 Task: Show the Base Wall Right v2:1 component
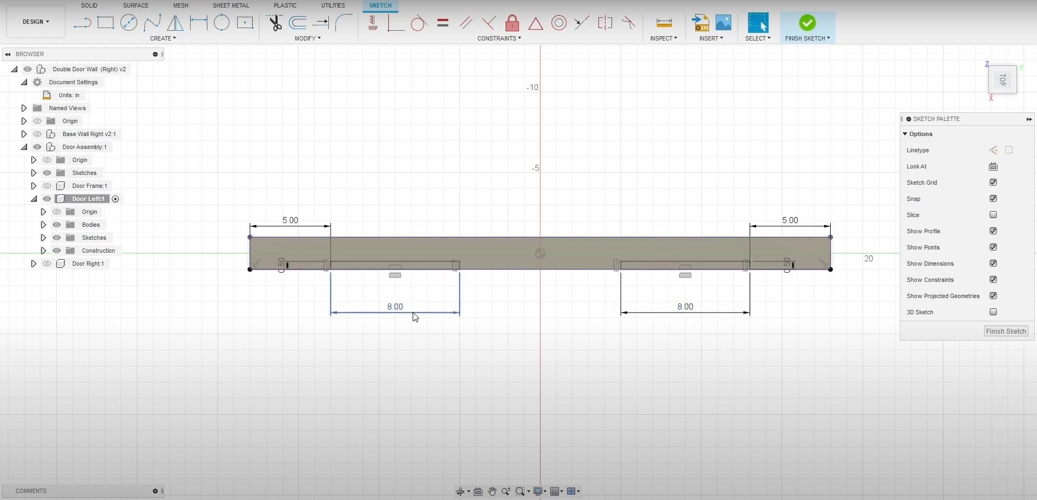(37, 134)
